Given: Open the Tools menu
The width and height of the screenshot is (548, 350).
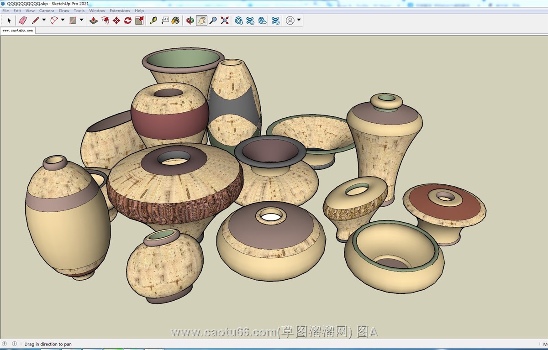Looking at the screenshot, I should (79, 10).
